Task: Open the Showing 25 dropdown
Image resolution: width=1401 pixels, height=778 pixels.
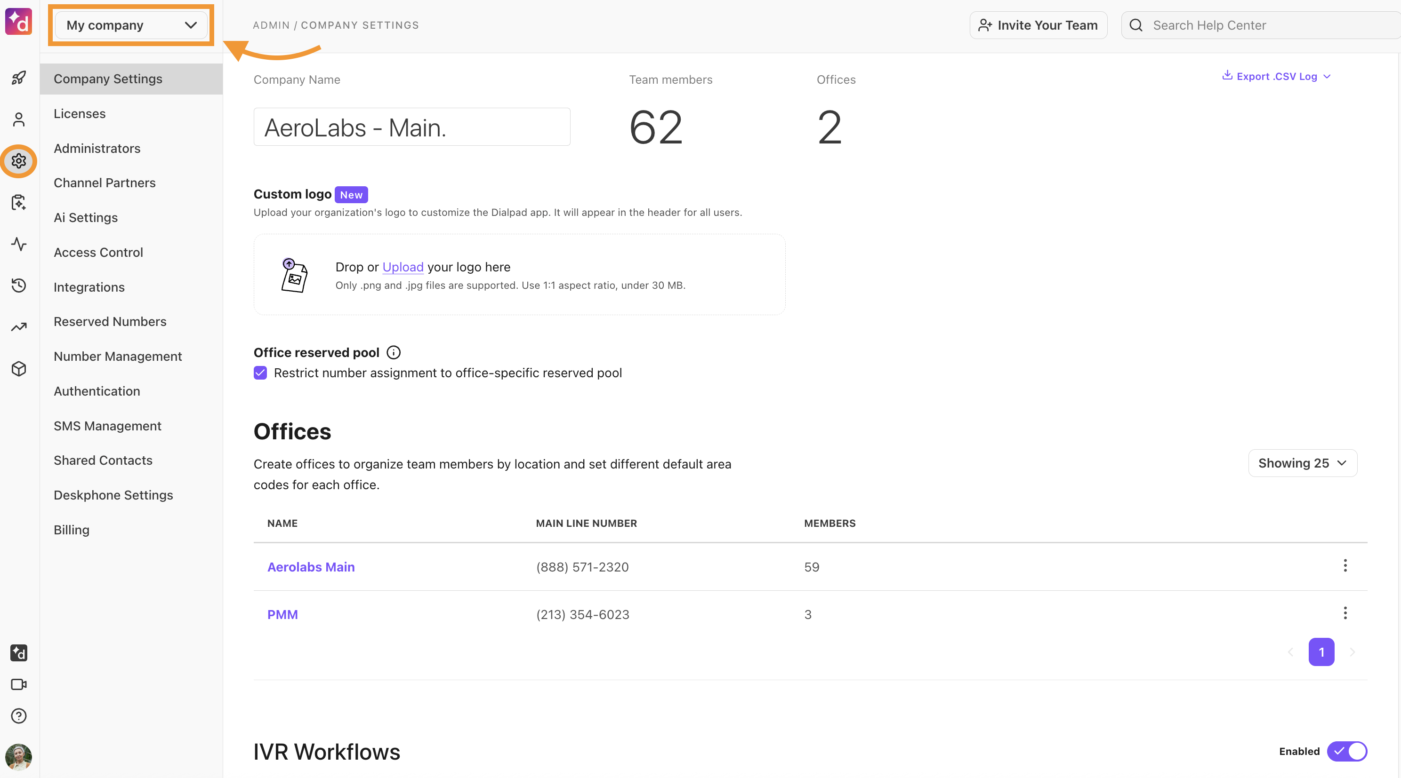Action: pos(1303,463)
